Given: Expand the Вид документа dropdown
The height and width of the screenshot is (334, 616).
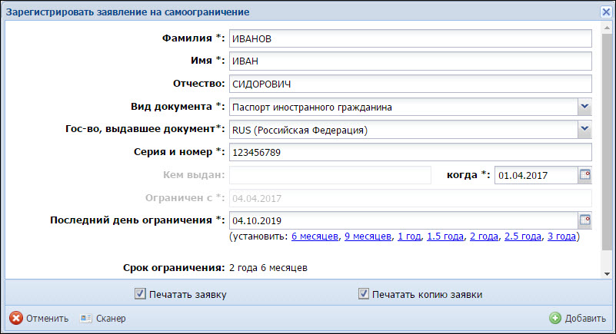Looking at the screenshot, I should (x=584, y=106).
